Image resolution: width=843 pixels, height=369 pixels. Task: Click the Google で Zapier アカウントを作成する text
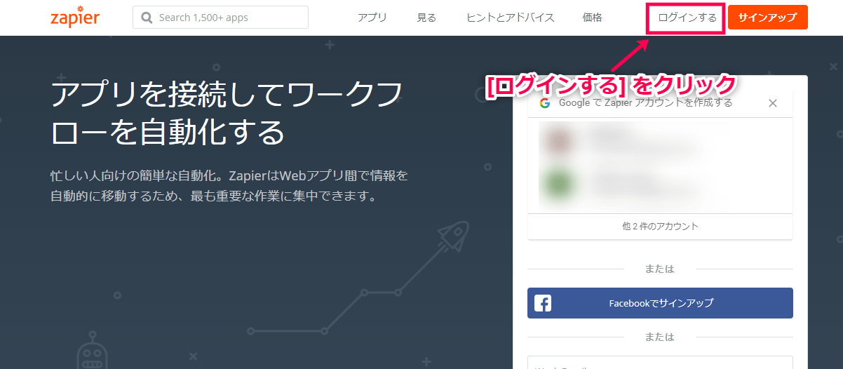(x=645, y=103)
